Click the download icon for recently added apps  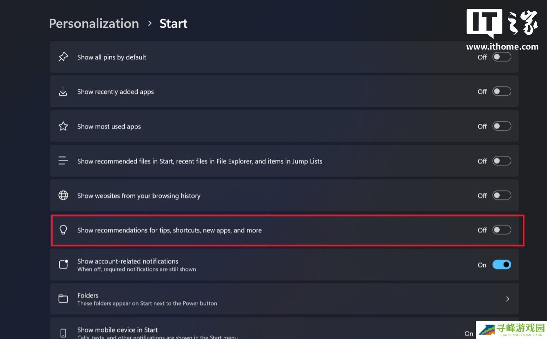[63, 91]
